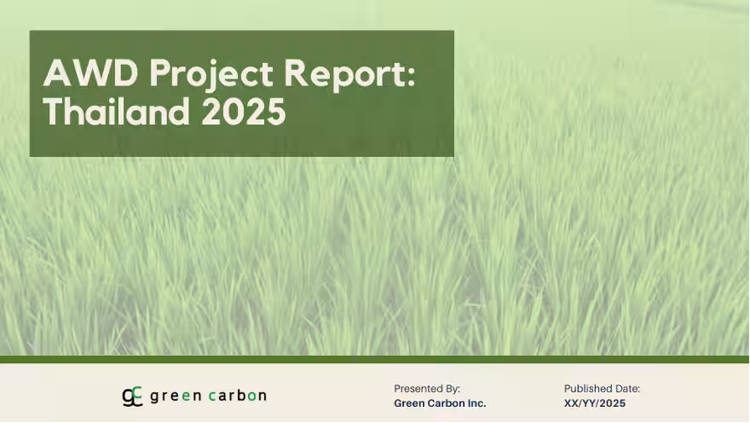750x423 pixels.
Task: Click the Green Carbon logo symbol
Action: point(132,396)
